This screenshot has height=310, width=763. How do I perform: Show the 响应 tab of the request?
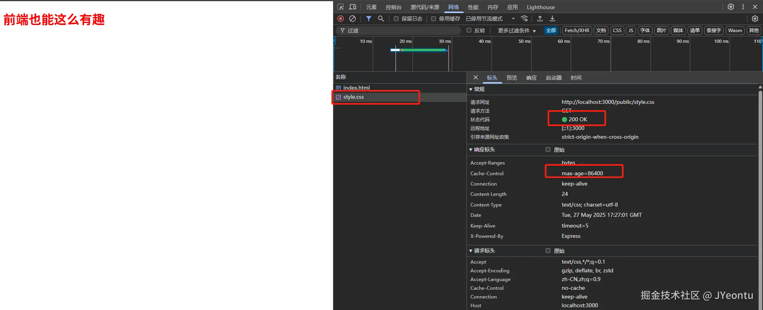[x=531, y=78]
